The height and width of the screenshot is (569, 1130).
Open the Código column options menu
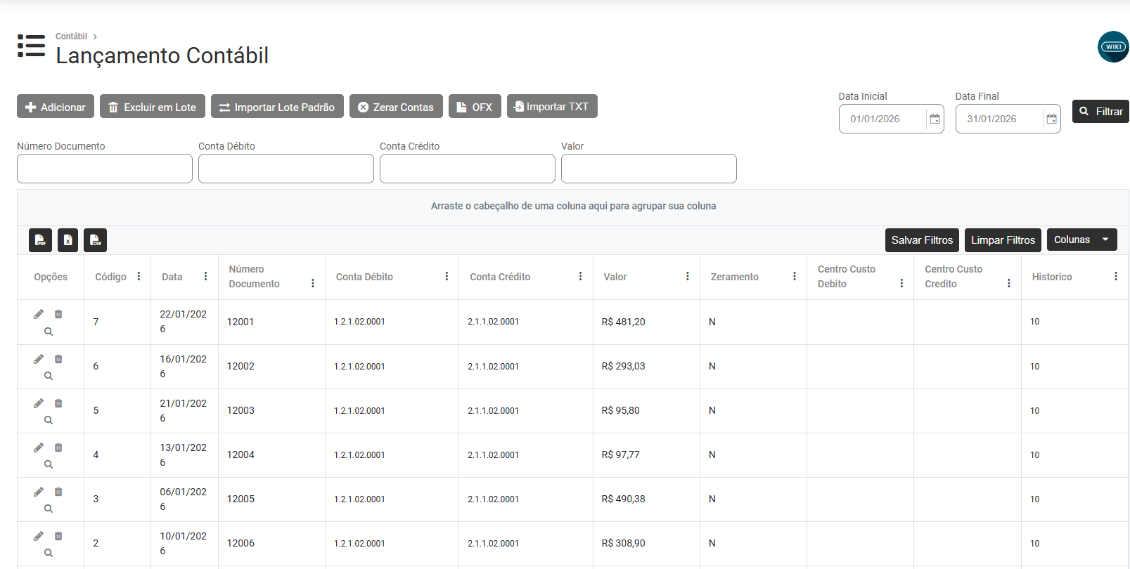pyautogui.click(x=139, y=276)
